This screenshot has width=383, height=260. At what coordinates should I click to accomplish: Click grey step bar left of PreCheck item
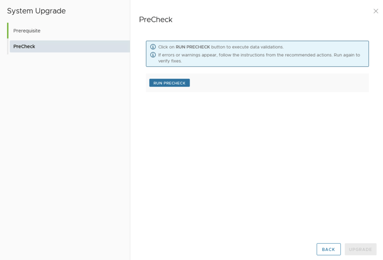[x=8, y=47]
